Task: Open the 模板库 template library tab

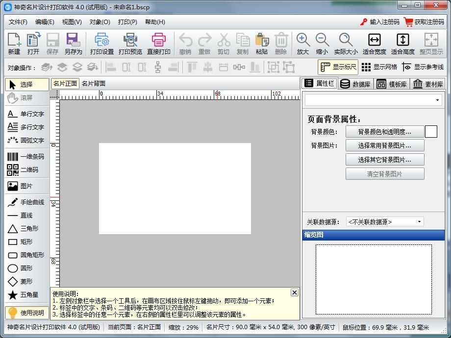Action: [392, 84]
